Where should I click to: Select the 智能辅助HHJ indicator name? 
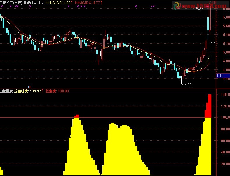click(34, 2)
